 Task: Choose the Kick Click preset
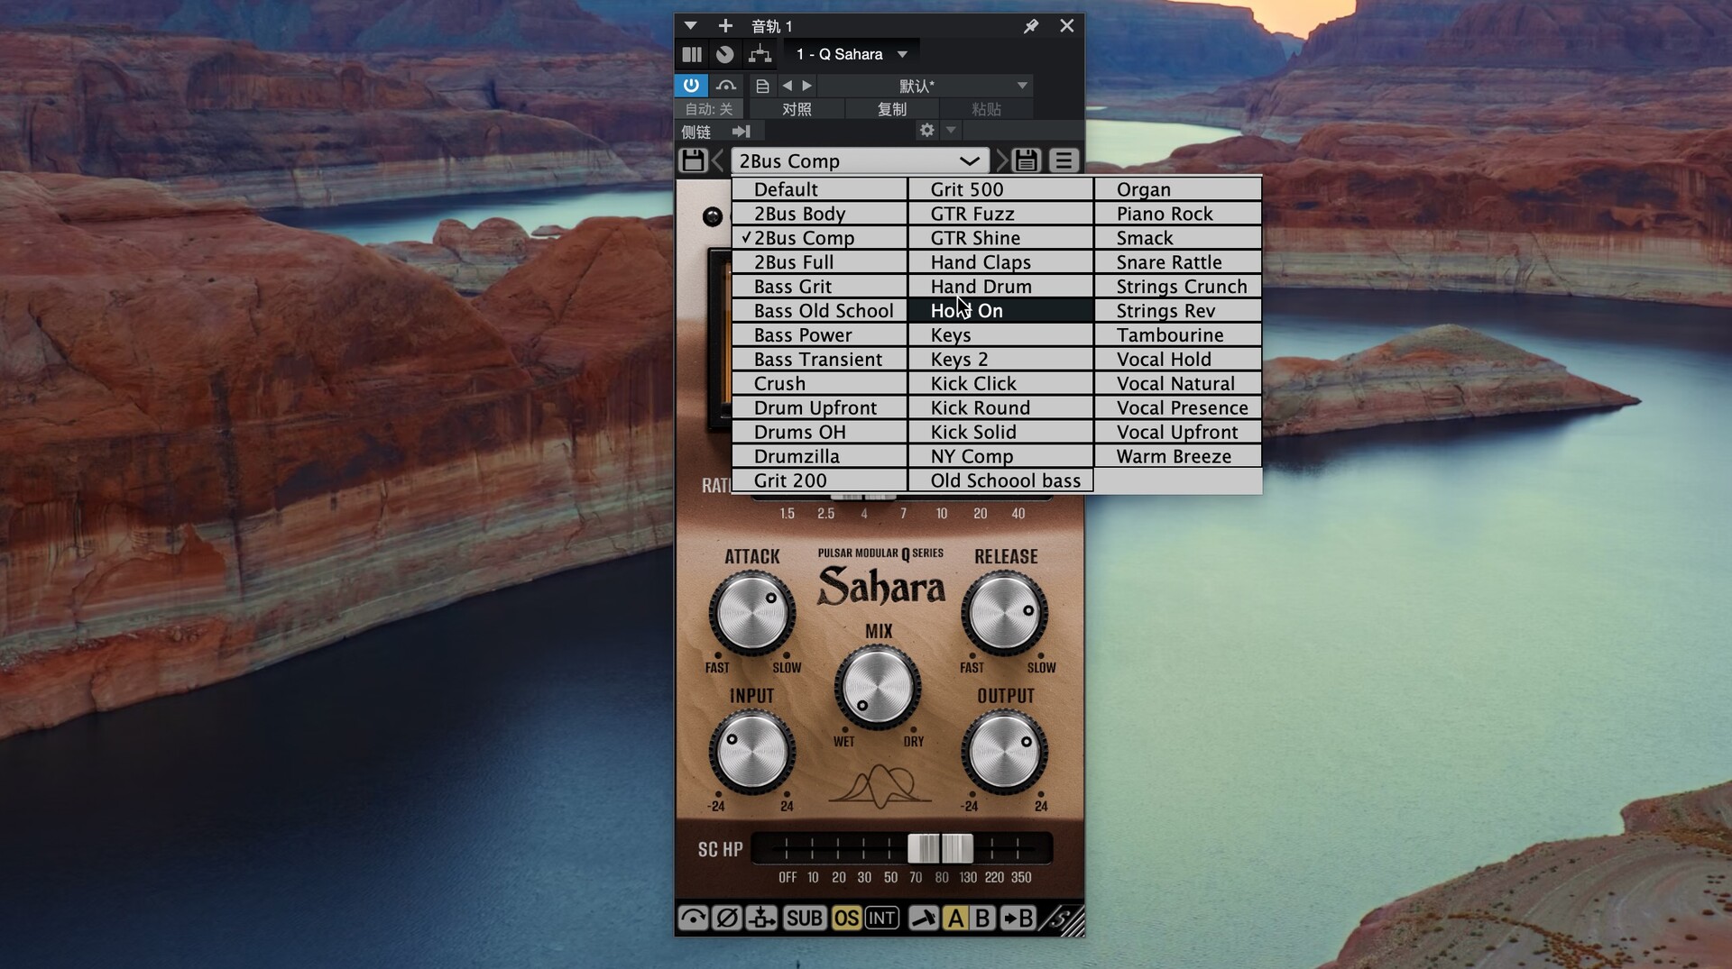[x=1000, y=383]
